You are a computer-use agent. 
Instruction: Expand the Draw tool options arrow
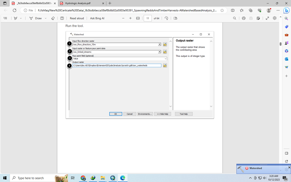pyautogui.click(x=46, y=18)
